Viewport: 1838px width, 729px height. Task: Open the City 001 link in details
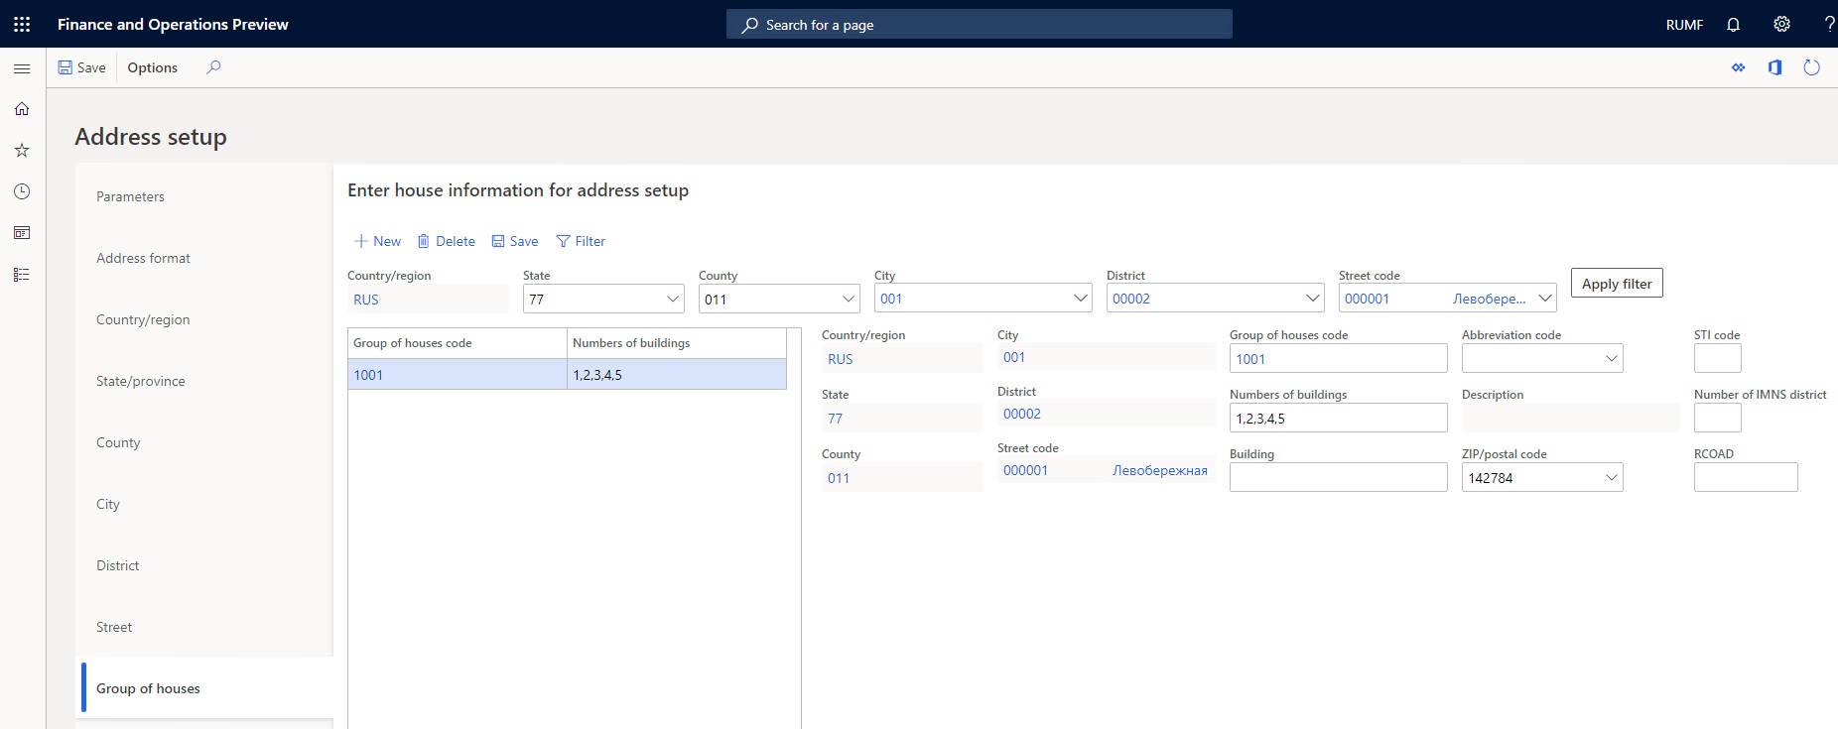[x=1014, y=357]
